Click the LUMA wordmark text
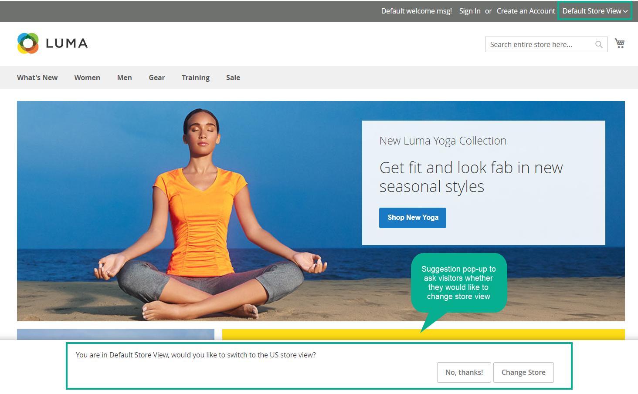 [x=67, y=43]
